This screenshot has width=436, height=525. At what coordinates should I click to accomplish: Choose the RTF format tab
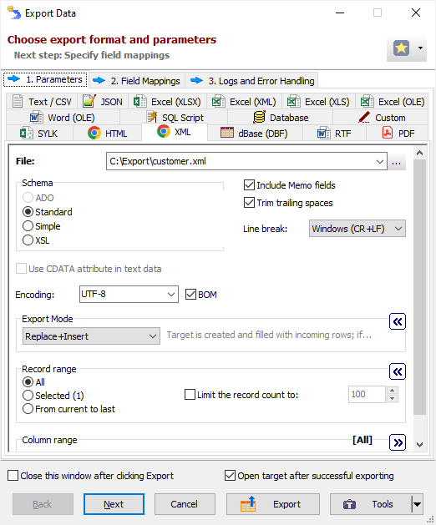(x=334, y=134)
